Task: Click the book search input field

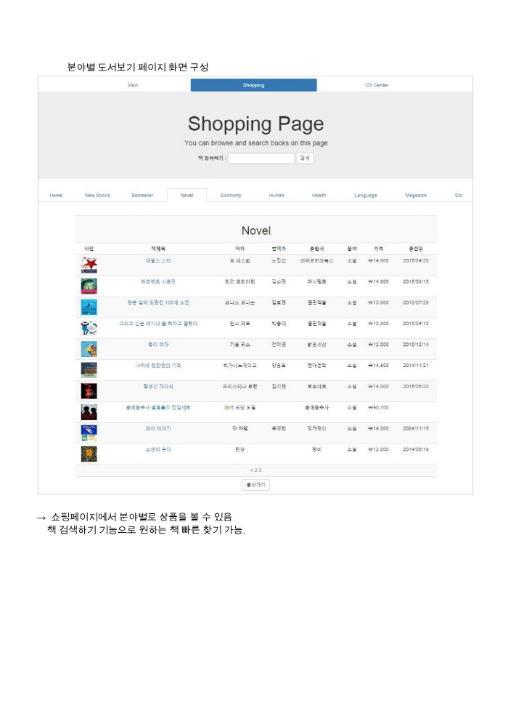Action: click(261, 158)
